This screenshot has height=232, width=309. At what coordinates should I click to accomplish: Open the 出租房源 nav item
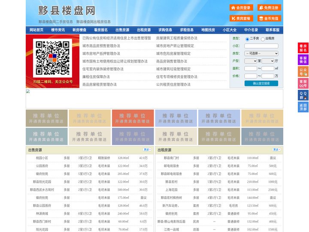click(x=144, y=30)
